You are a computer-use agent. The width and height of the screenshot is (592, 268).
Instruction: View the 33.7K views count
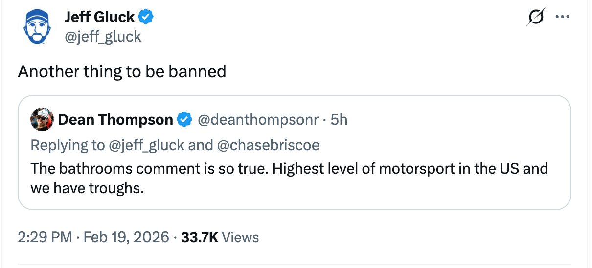(220, 237)
